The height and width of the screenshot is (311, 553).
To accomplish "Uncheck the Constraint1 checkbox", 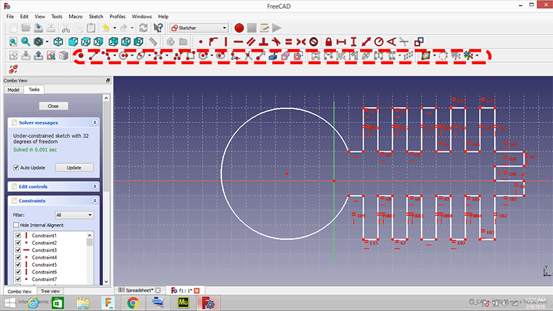I will 18,236.
